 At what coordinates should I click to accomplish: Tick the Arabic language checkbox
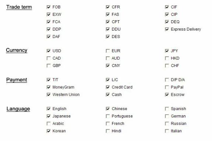tap(49, 124)
